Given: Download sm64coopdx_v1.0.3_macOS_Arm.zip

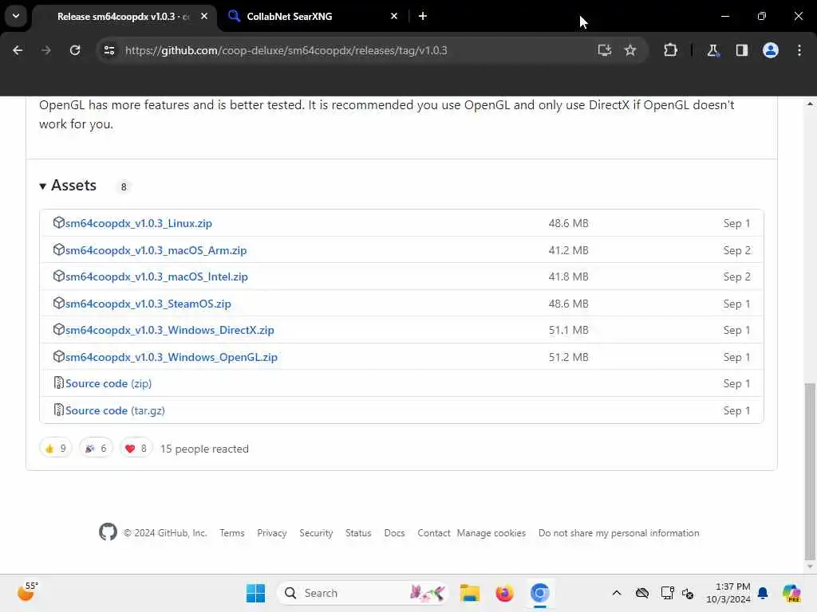Looking at the screenshot, I should coord(156,250).
